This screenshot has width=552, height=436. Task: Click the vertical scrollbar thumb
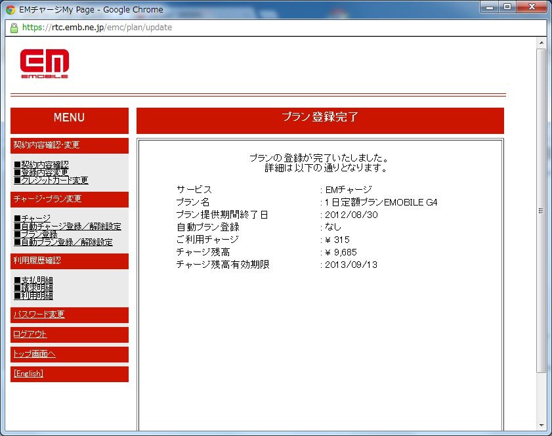point(541,210)
